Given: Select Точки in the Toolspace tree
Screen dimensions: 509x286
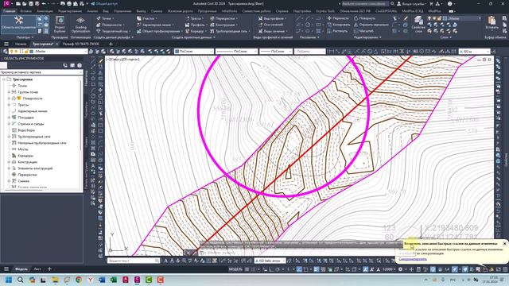Looking at the screenshot, I should coord(22,86).
